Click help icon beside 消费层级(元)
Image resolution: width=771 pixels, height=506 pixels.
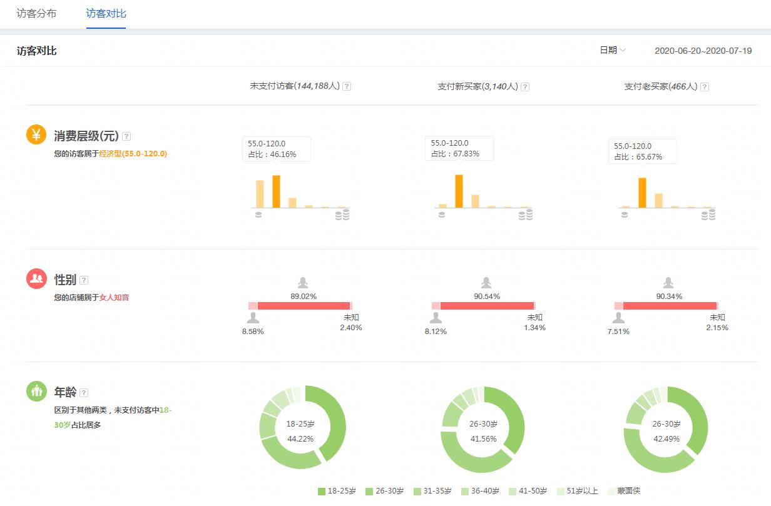click(126, 136)
